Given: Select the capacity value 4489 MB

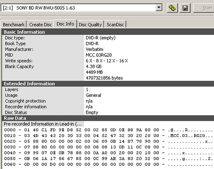Looking at the screenshot, I should pos(94,72).
